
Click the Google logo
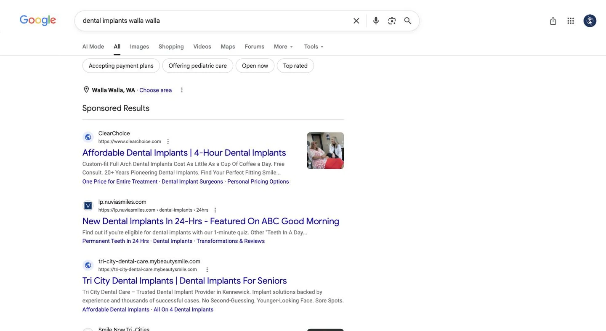coord(38,21)
